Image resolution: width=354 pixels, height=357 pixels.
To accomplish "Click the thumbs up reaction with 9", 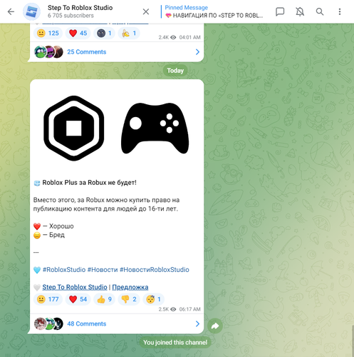I will click(105, 299).
